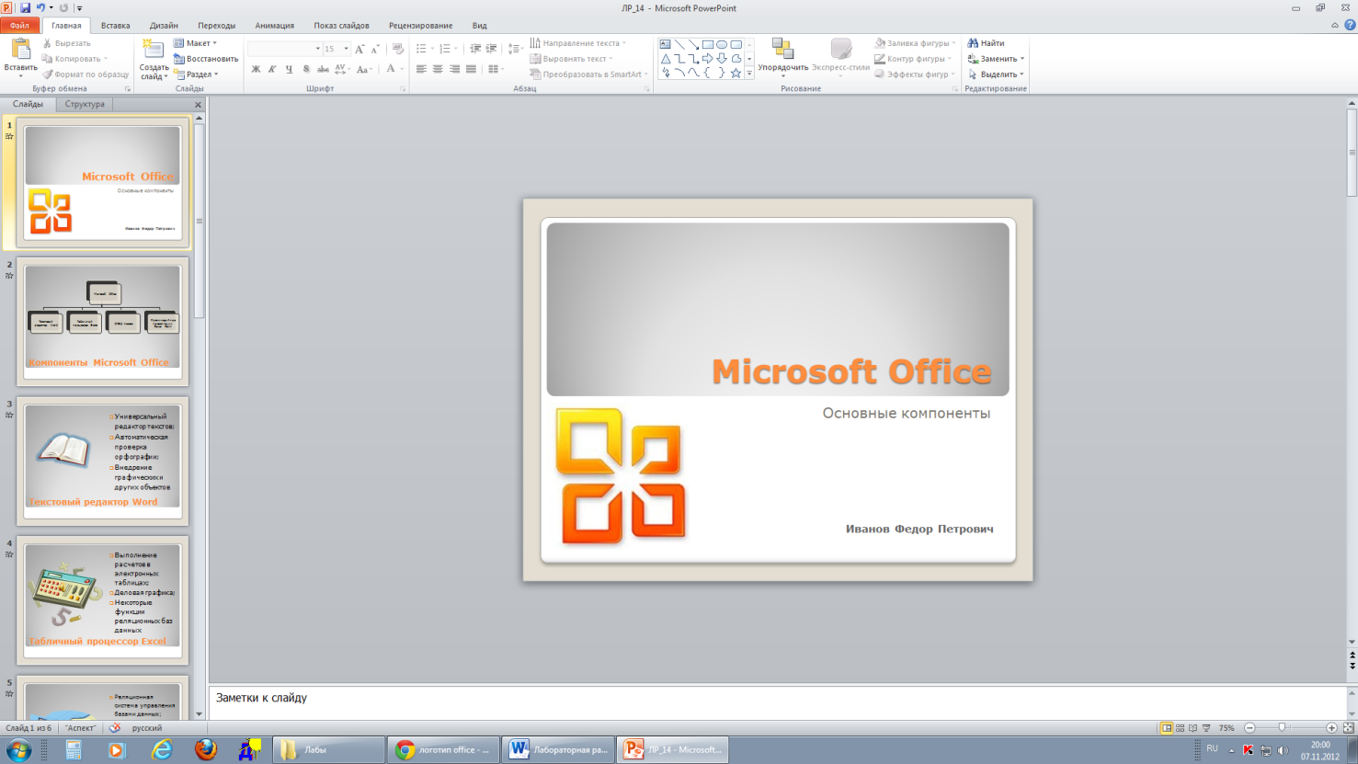Viewport: 1358px width, 764px height.
Task: Align text right
Action: 454,69
